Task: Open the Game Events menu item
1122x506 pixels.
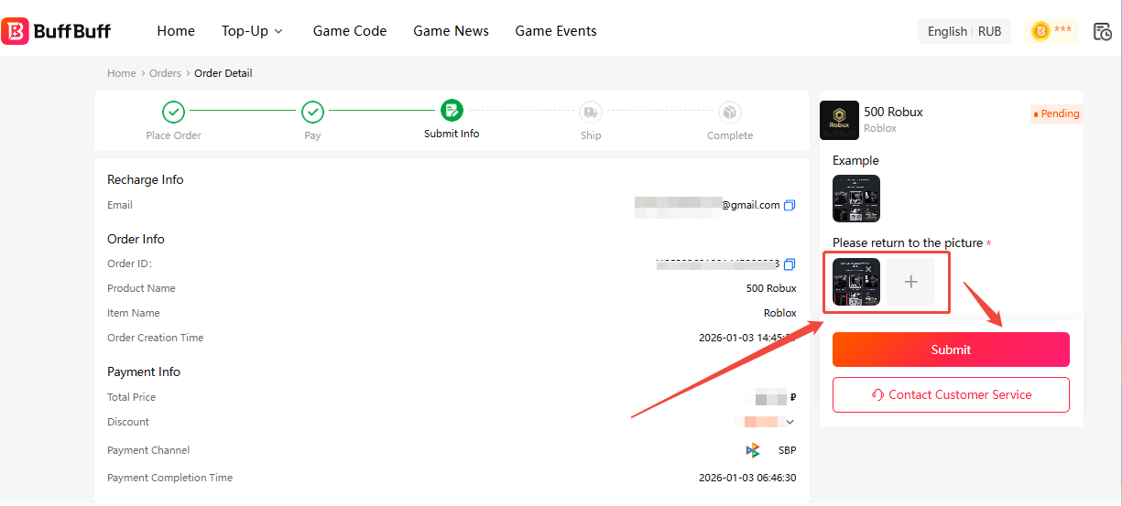Action: (556, 31)
